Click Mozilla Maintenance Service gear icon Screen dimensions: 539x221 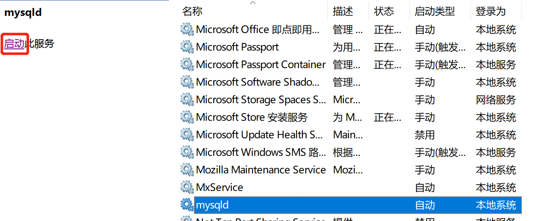pos(187,170)
